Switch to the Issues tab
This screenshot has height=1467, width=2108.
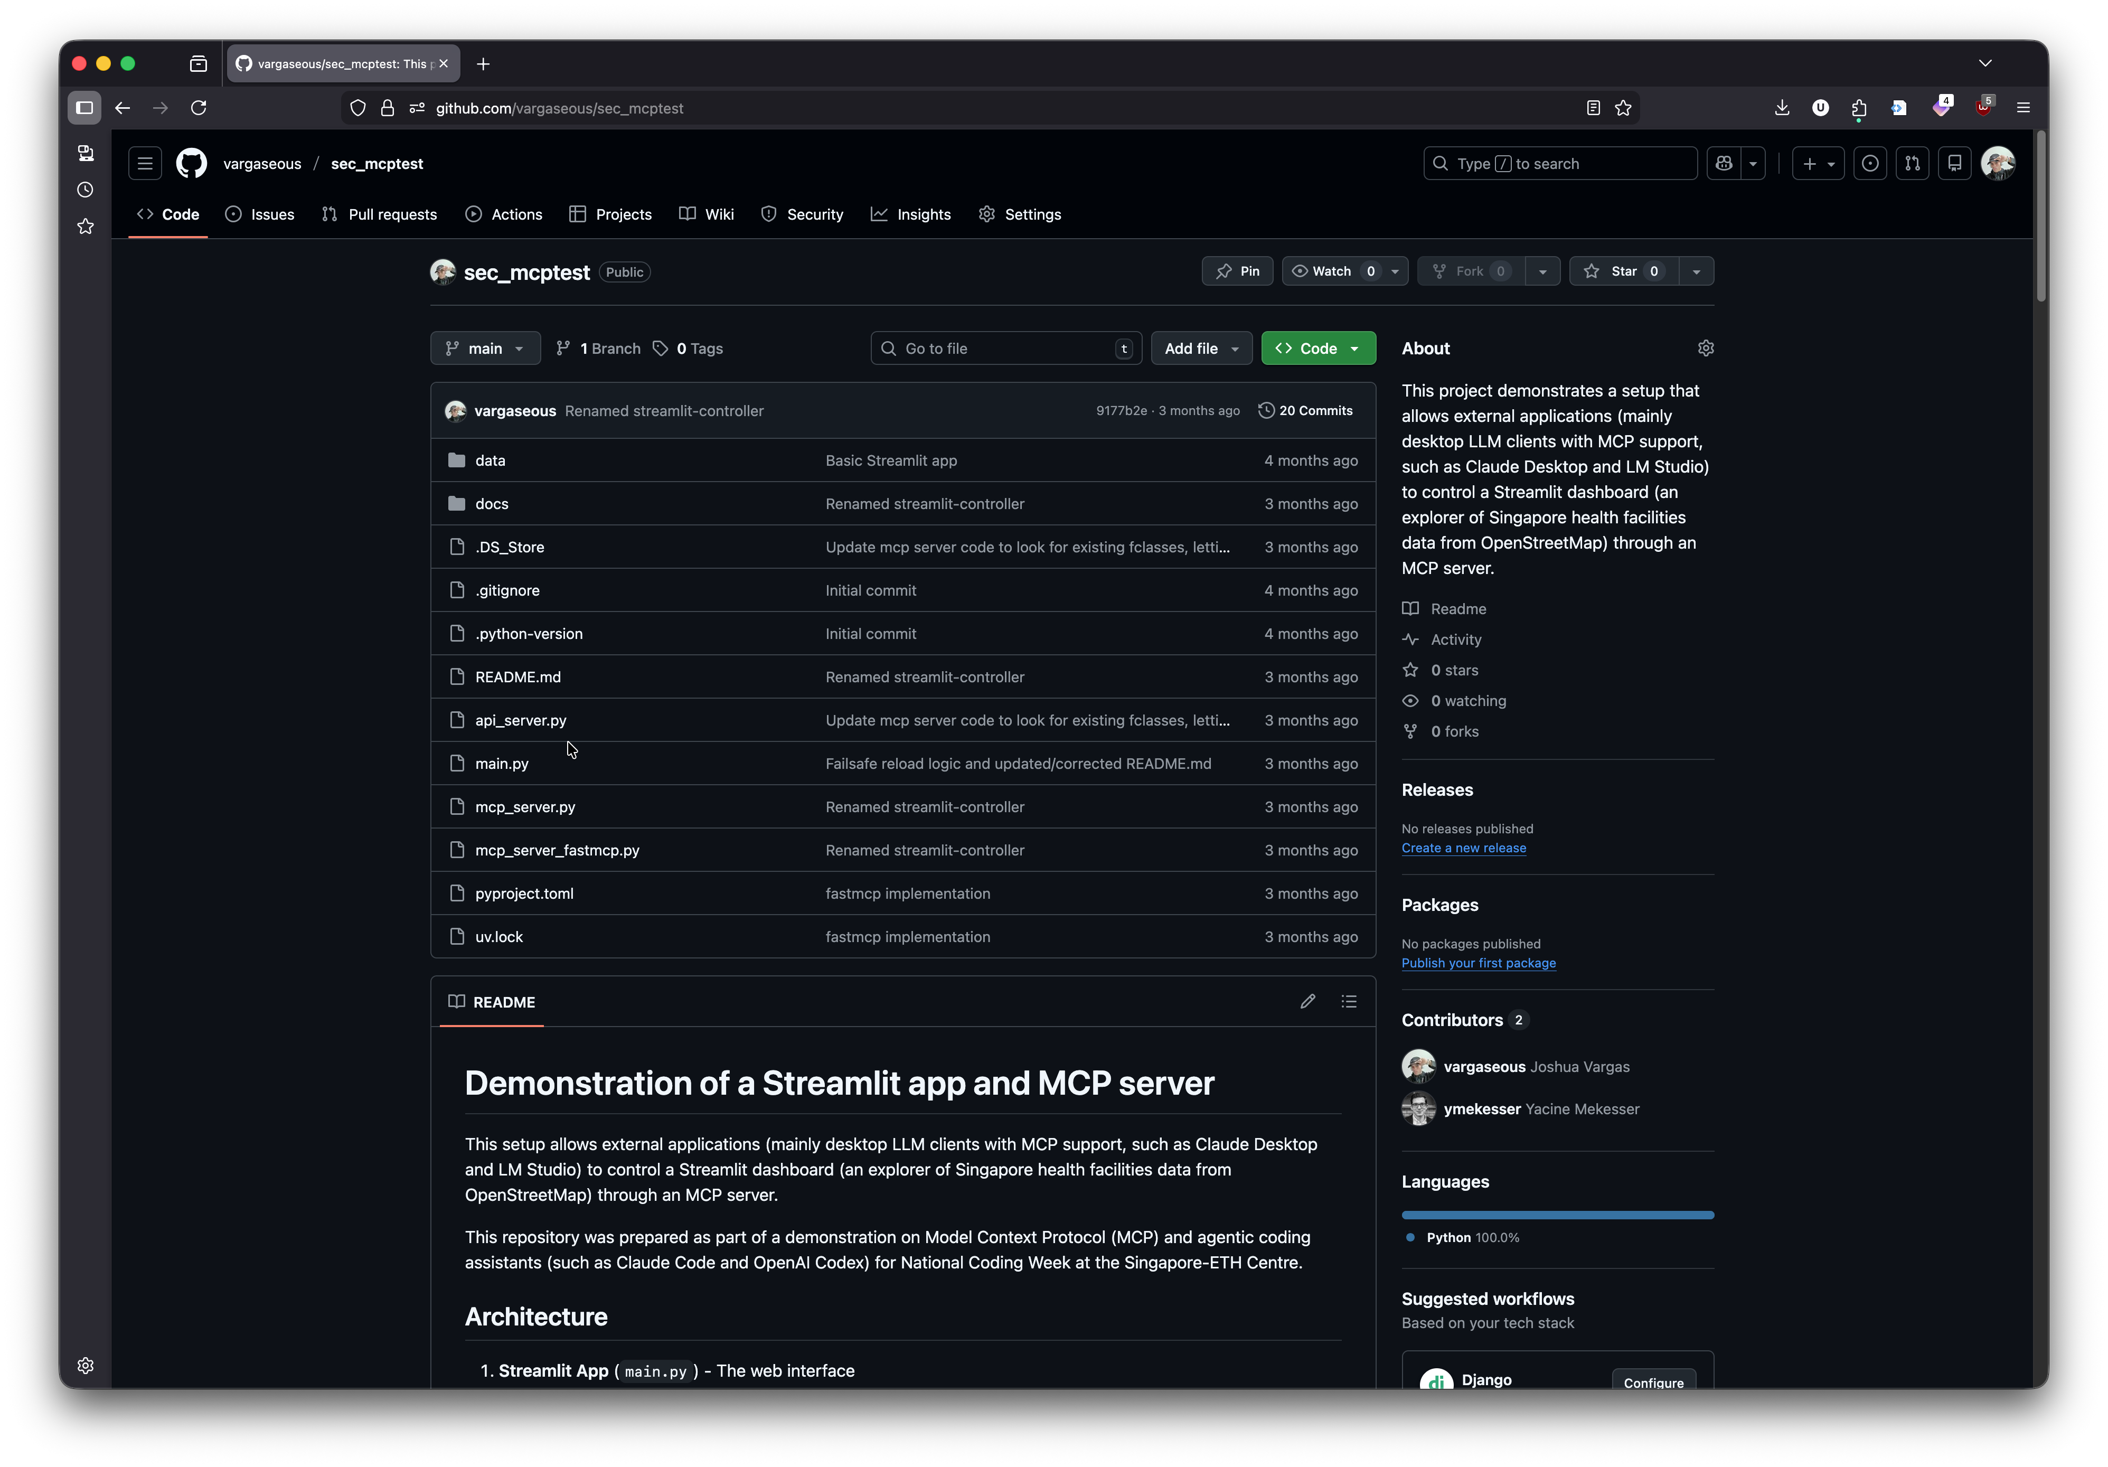click(x=260, y=214)
